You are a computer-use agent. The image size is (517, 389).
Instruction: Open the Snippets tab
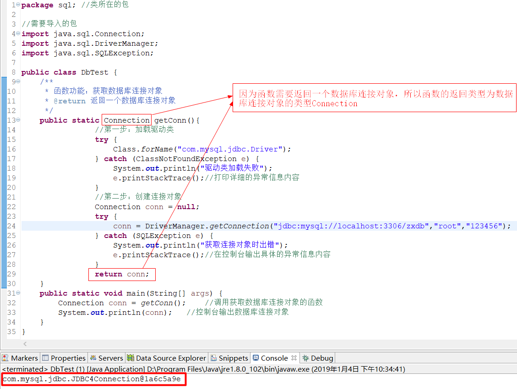point(229,358)
